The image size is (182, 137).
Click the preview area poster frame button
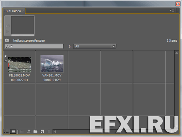[8, 26]
